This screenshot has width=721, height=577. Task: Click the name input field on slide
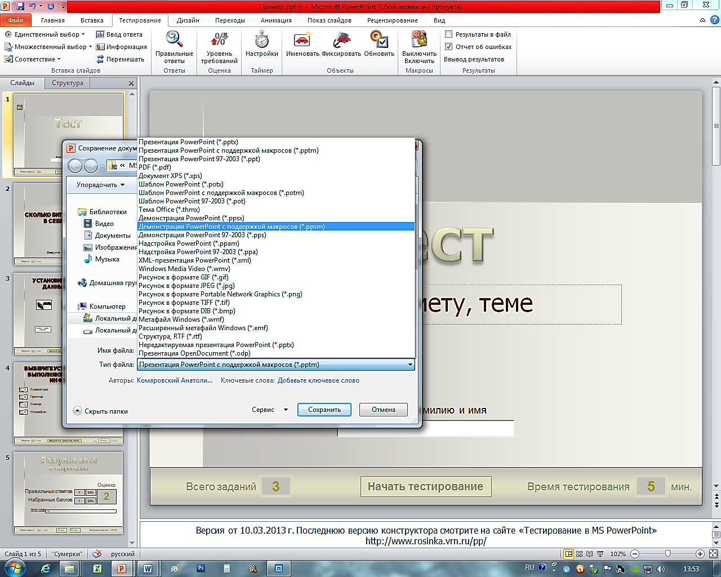point(426,428)
